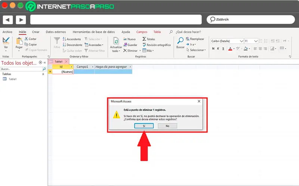Screen dimensions: 299x186
Task: Switch to Crear ribbon tab
Action: click(36, 32)
